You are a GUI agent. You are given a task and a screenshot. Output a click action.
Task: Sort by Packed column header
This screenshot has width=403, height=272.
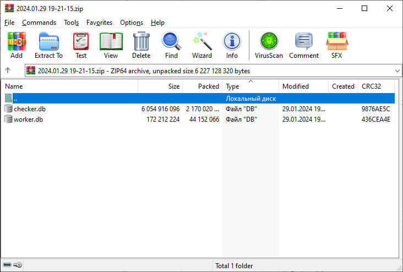coord(203,86)
